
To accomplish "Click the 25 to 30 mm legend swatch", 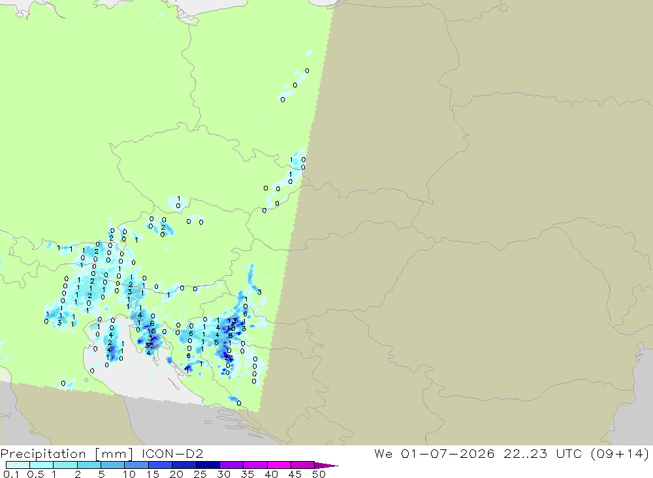I will (x=208, y=465).
